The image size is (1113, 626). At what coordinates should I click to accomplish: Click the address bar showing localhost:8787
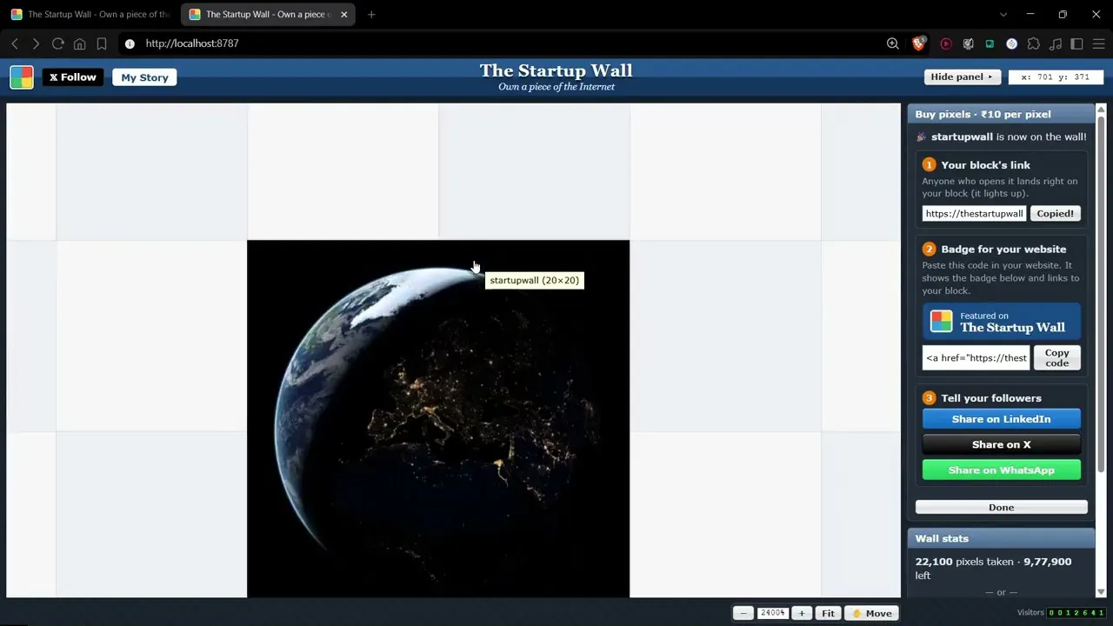pos(504,43)
